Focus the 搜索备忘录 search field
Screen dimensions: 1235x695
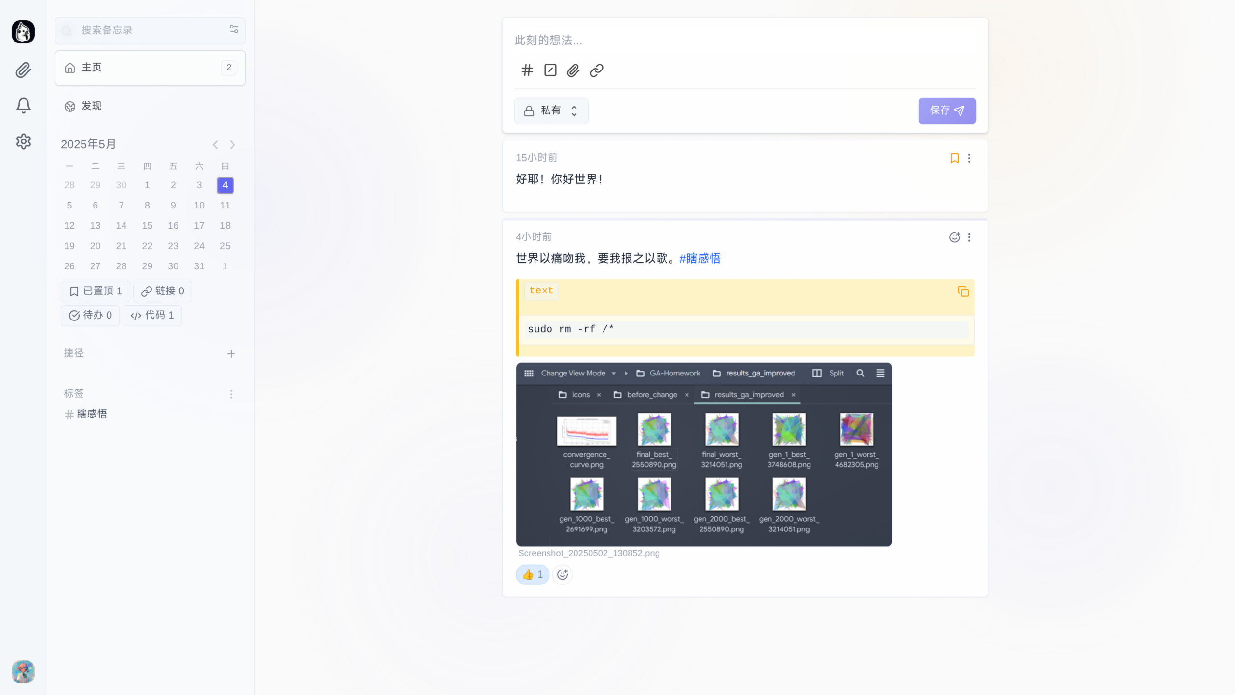tap(150, 30)
